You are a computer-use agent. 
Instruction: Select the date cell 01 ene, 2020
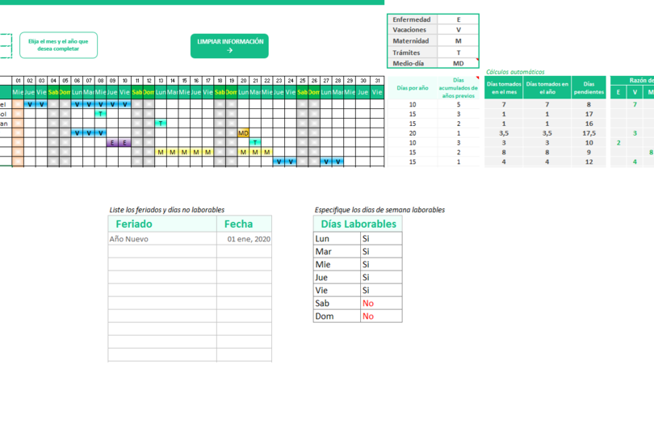(244, 239)
